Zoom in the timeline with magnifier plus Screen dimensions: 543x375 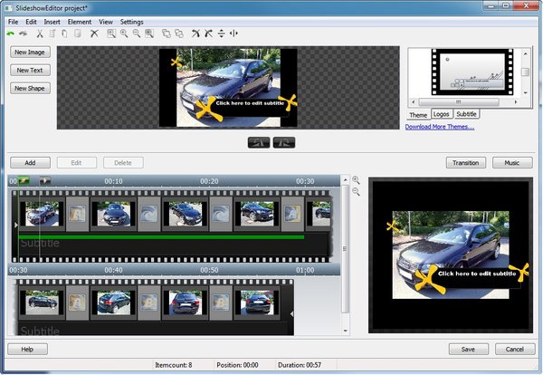[356, 180]
